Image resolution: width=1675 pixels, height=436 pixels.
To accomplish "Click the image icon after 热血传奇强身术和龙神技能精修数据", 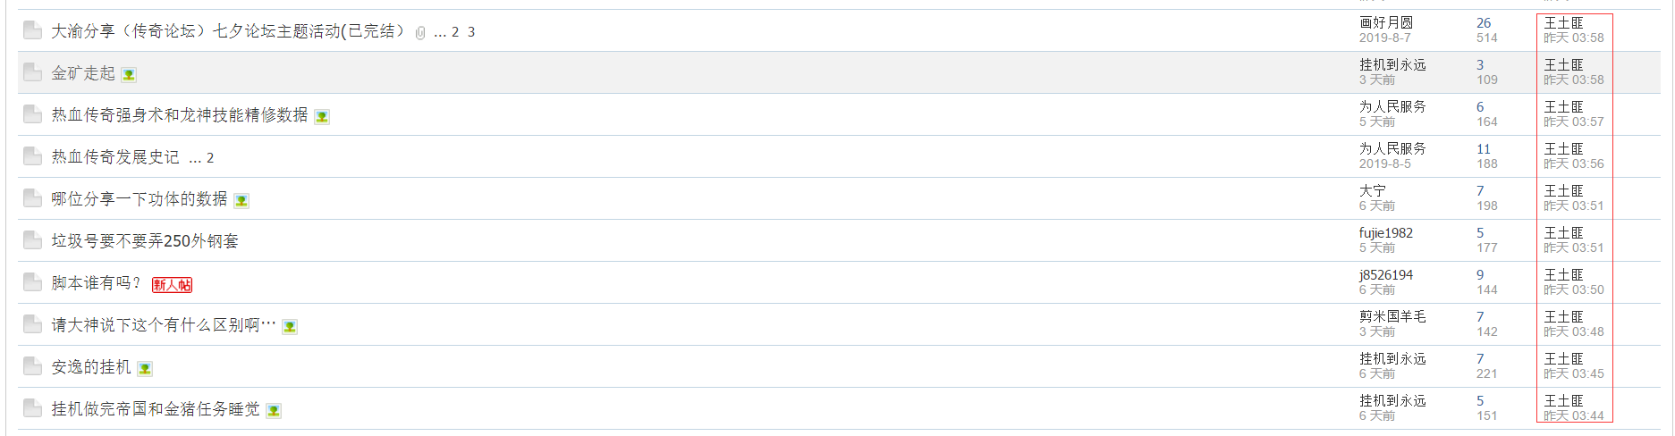I will click(x=322, y=117).
